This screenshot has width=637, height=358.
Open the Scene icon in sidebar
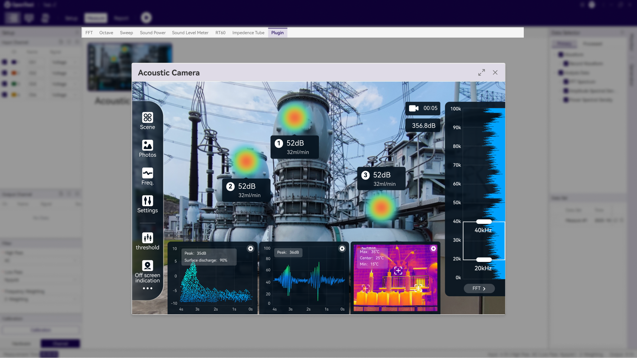[x=148, y=118]
